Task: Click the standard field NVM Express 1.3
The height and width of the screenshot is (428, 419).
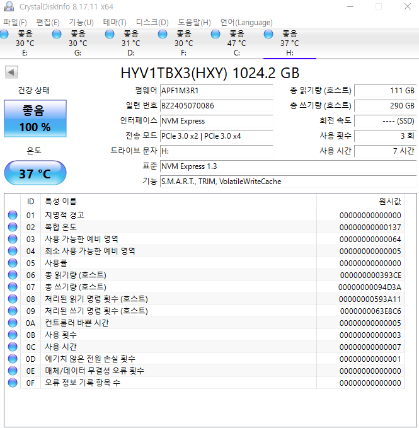Action: [x=289, y=166]
